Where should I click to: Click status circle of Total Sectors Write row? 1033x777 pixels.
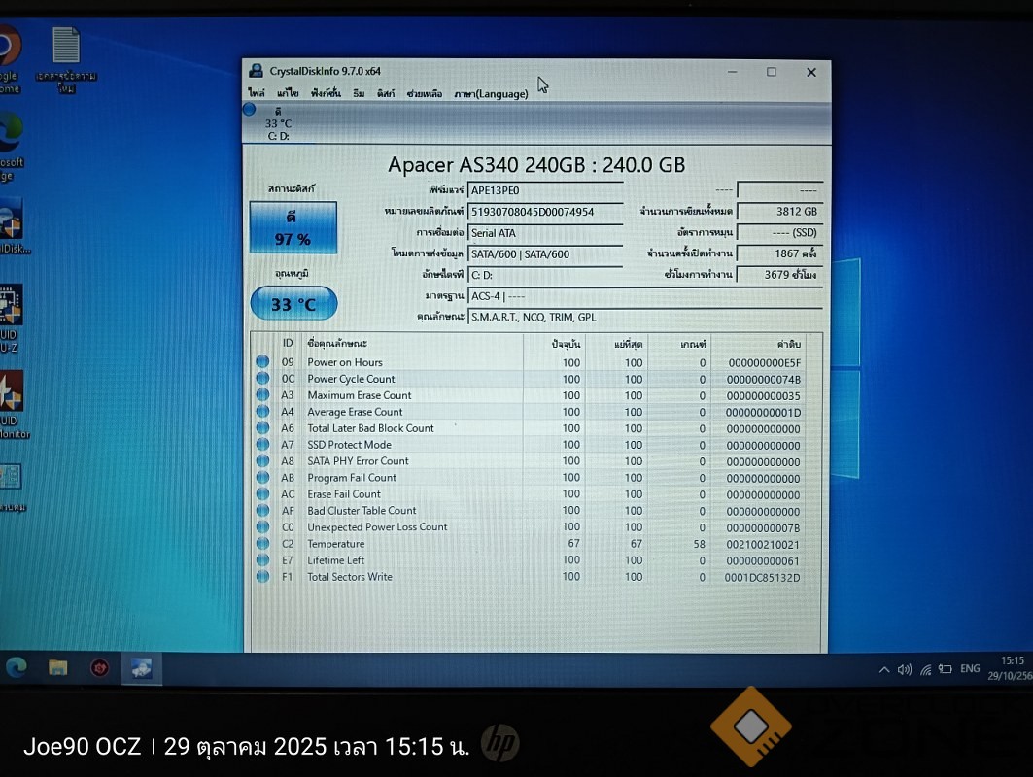tap(262, 576)
